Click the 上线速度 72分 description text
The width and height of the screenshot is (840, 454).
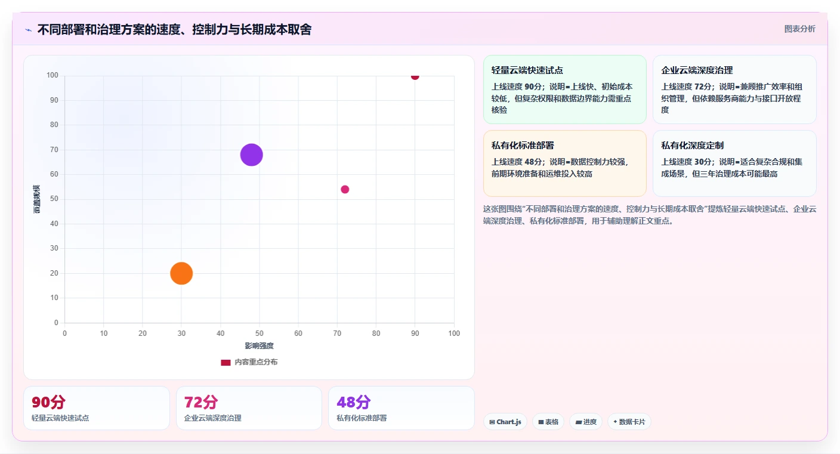[x=731, y=98]
